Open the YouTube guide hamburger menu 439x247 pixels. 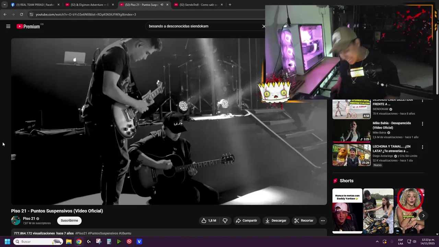click(x=8, y=26)
